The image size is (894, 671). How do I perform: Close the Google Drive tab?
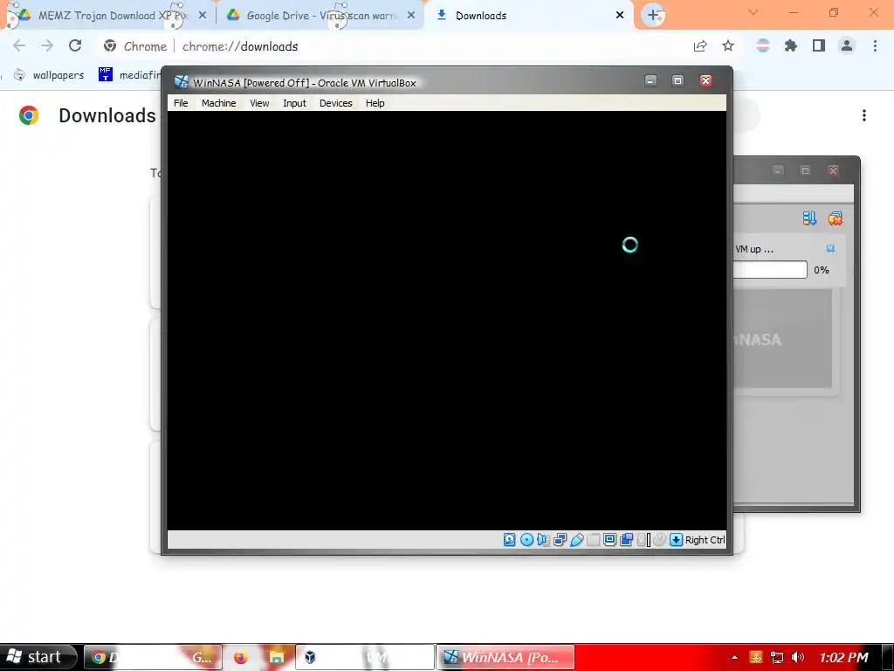tap(411, 16)
